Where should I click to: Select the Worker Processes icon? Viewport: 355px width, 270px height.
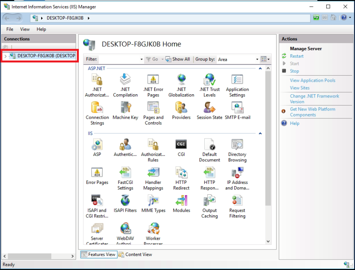pyautogui.click(x=153, y=234)
